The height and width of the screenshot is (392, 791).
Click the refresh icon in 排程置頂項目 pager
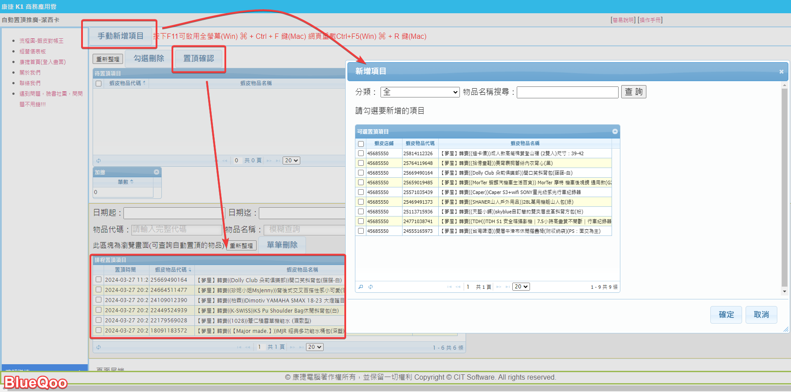[99, 347]
